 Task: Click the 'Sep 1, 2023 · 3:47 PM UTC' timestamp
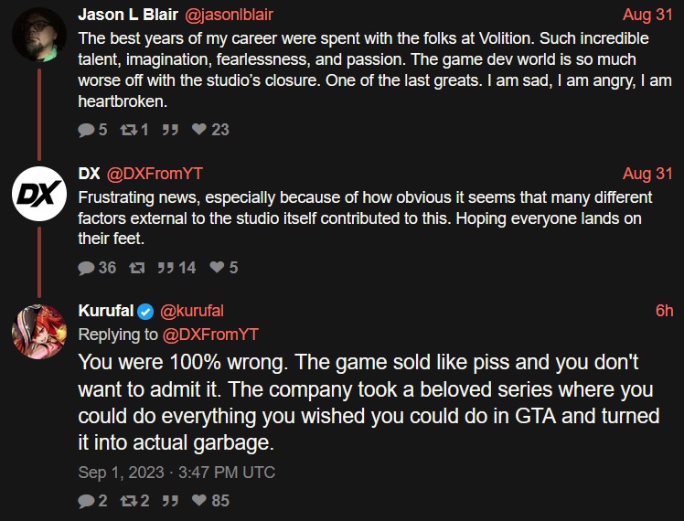point(176,473)
